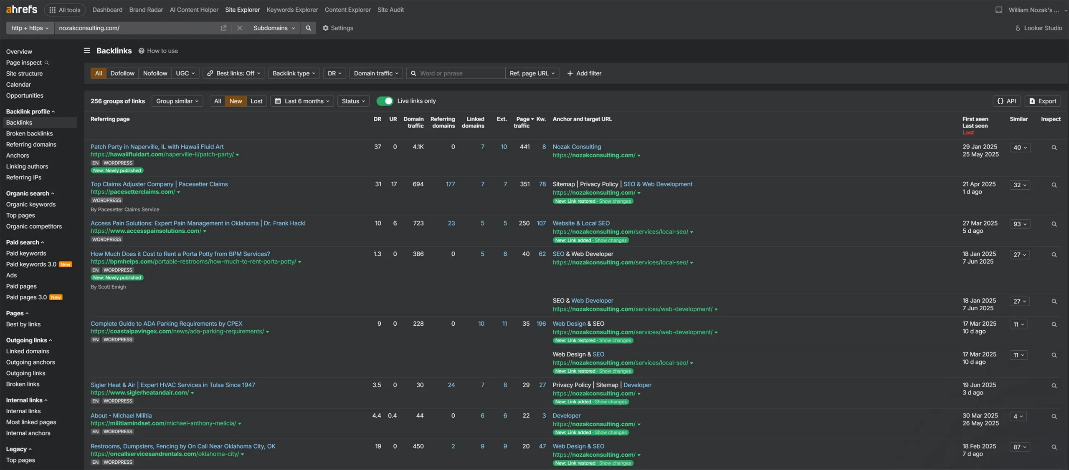Inspect the pacesetterclaims.com backlink row
This screenshot has height=470, width=1069.
pyautogui.click(x=1054, y=185)
